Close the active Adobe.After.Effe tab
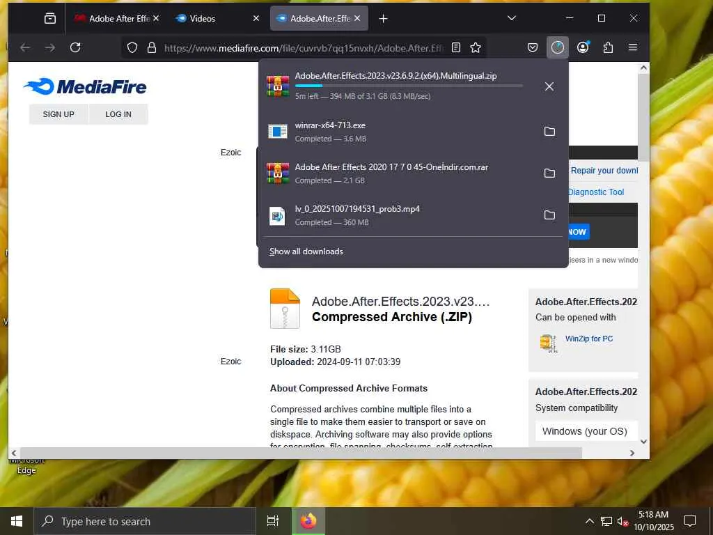The width and height of the screenshot is (713, 535). click(x=357, y=19)
